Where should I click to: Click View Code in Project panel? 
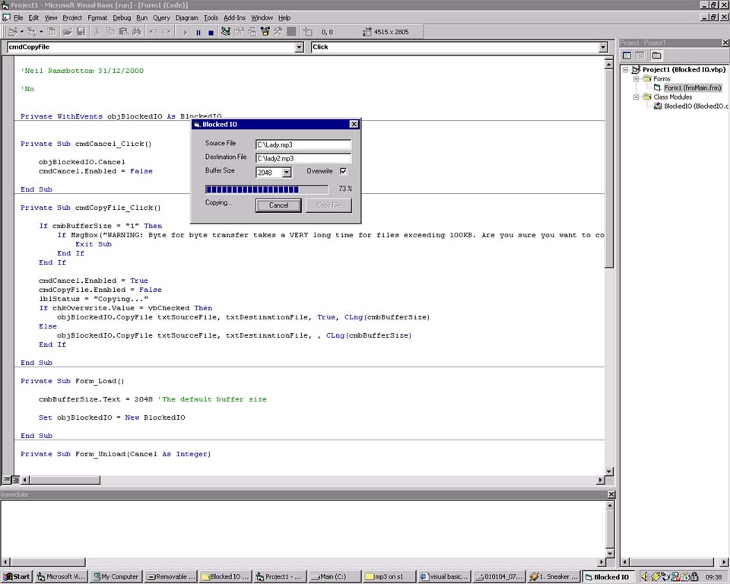(x=627, y=56)
